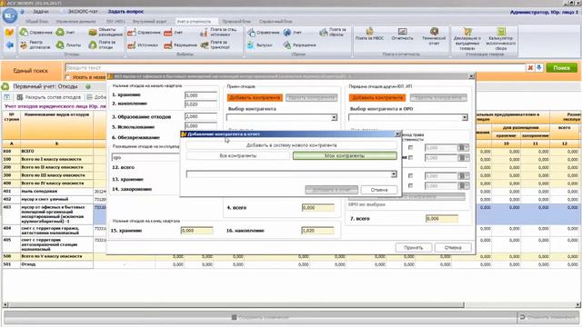The image size is (582, 327).
Task: Open Учет in the Сбросы group
Action: pos(293,33)
